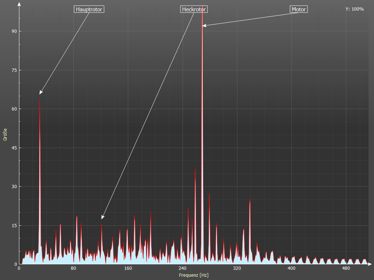Select the Motor annotation label
This screenshot has height=280, width=374.
(299, 9)
